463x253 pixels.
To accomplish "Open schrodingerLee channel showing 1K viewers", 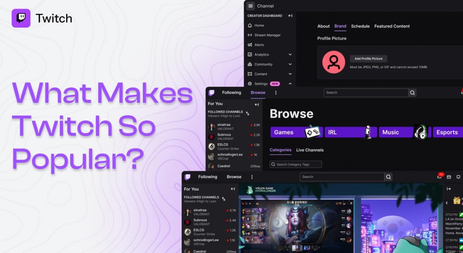I will click(x=234, y=156).
